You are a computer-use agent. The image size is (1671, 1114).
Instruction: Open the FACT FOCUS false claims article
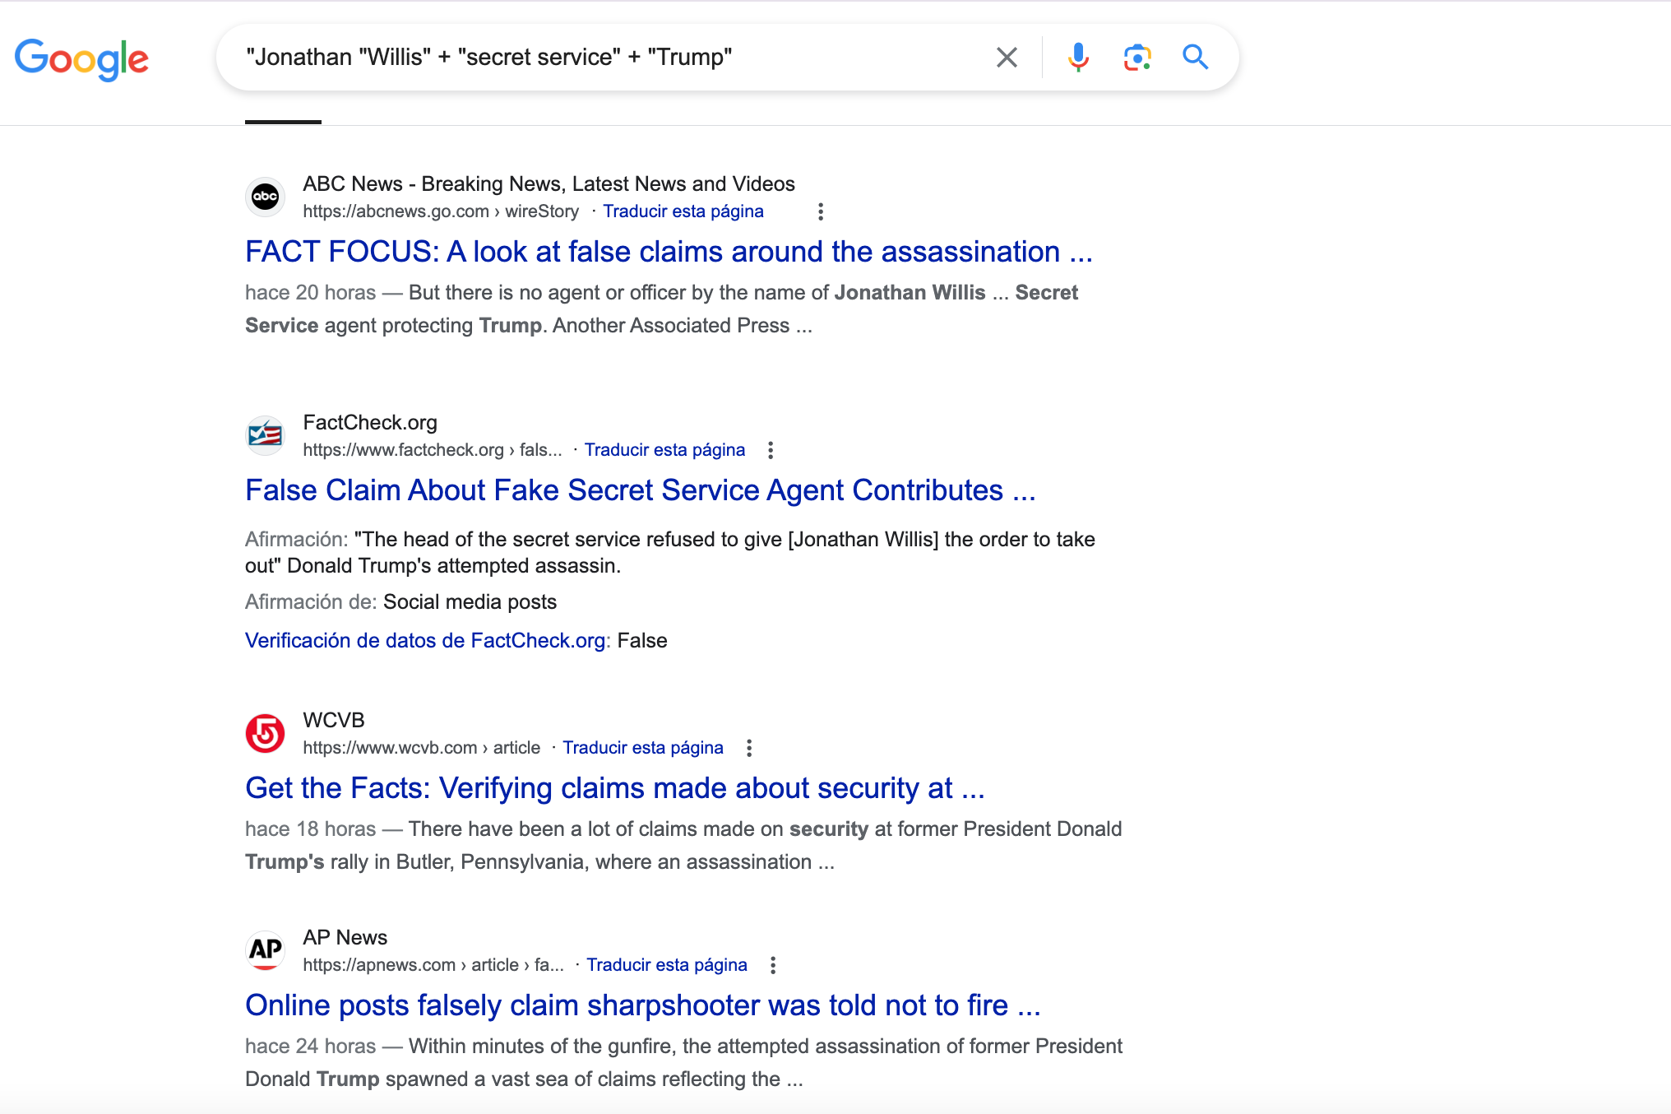(x=668, y=252)
